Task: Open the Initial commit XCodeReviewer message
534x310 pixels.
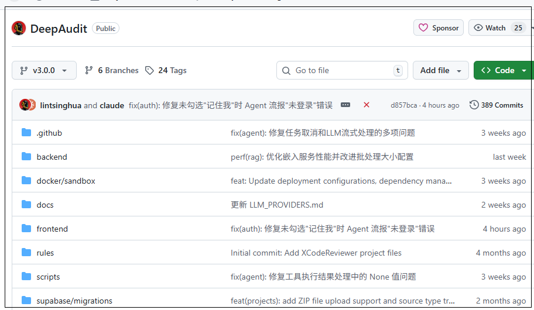Action: pyautogui.click(x=316, y=253)
